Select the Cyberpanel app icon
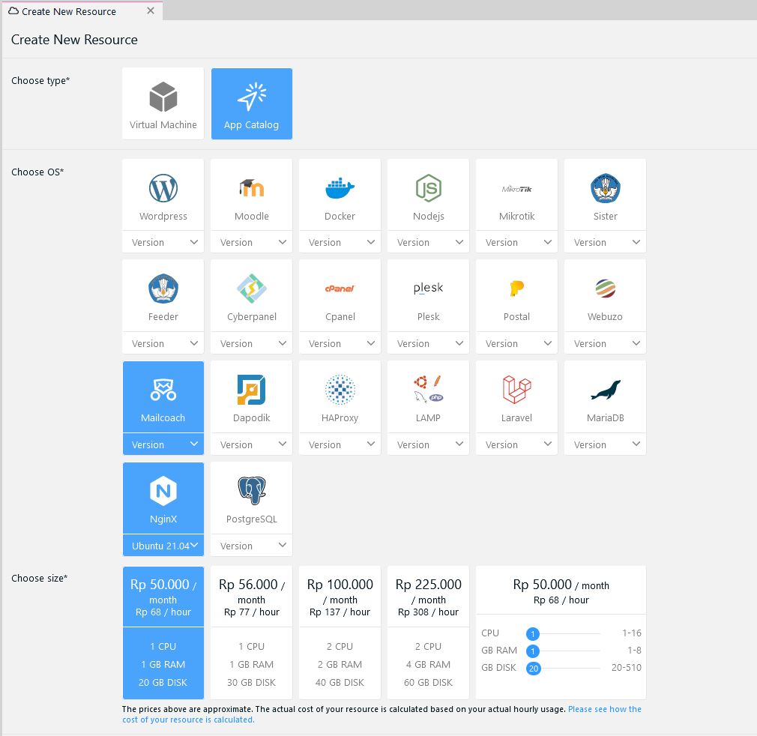The height and width of the screenshot is (736, 757). pyautogui.click(x=251, y=289)
